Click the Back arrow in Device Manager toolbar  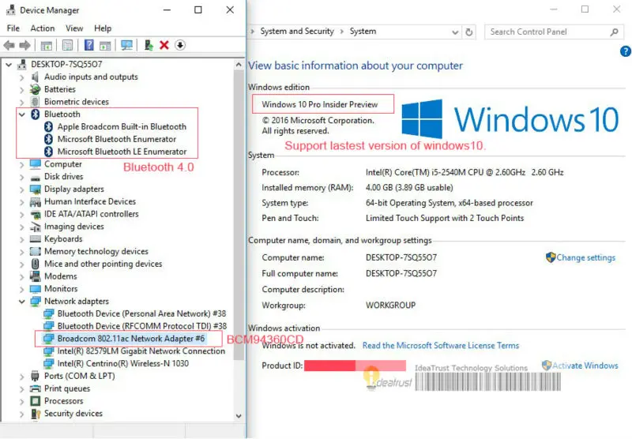click(x=9, y=45)
